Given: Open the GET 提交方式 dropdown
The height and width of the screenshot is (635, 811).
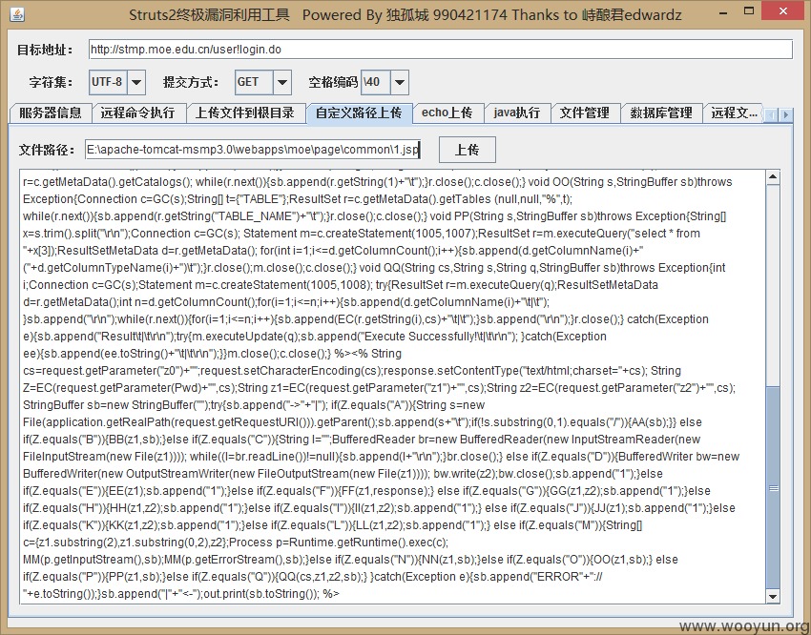Looking at the screenshot, I should coord(281,82).
